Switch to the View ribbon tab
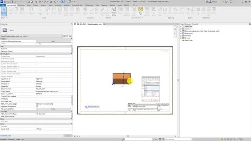The image size is (251, 141). [x=97, y=5]
